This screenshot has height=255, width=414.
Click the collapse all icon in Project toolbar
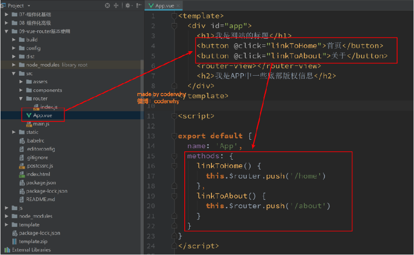(x=116, y=5)
